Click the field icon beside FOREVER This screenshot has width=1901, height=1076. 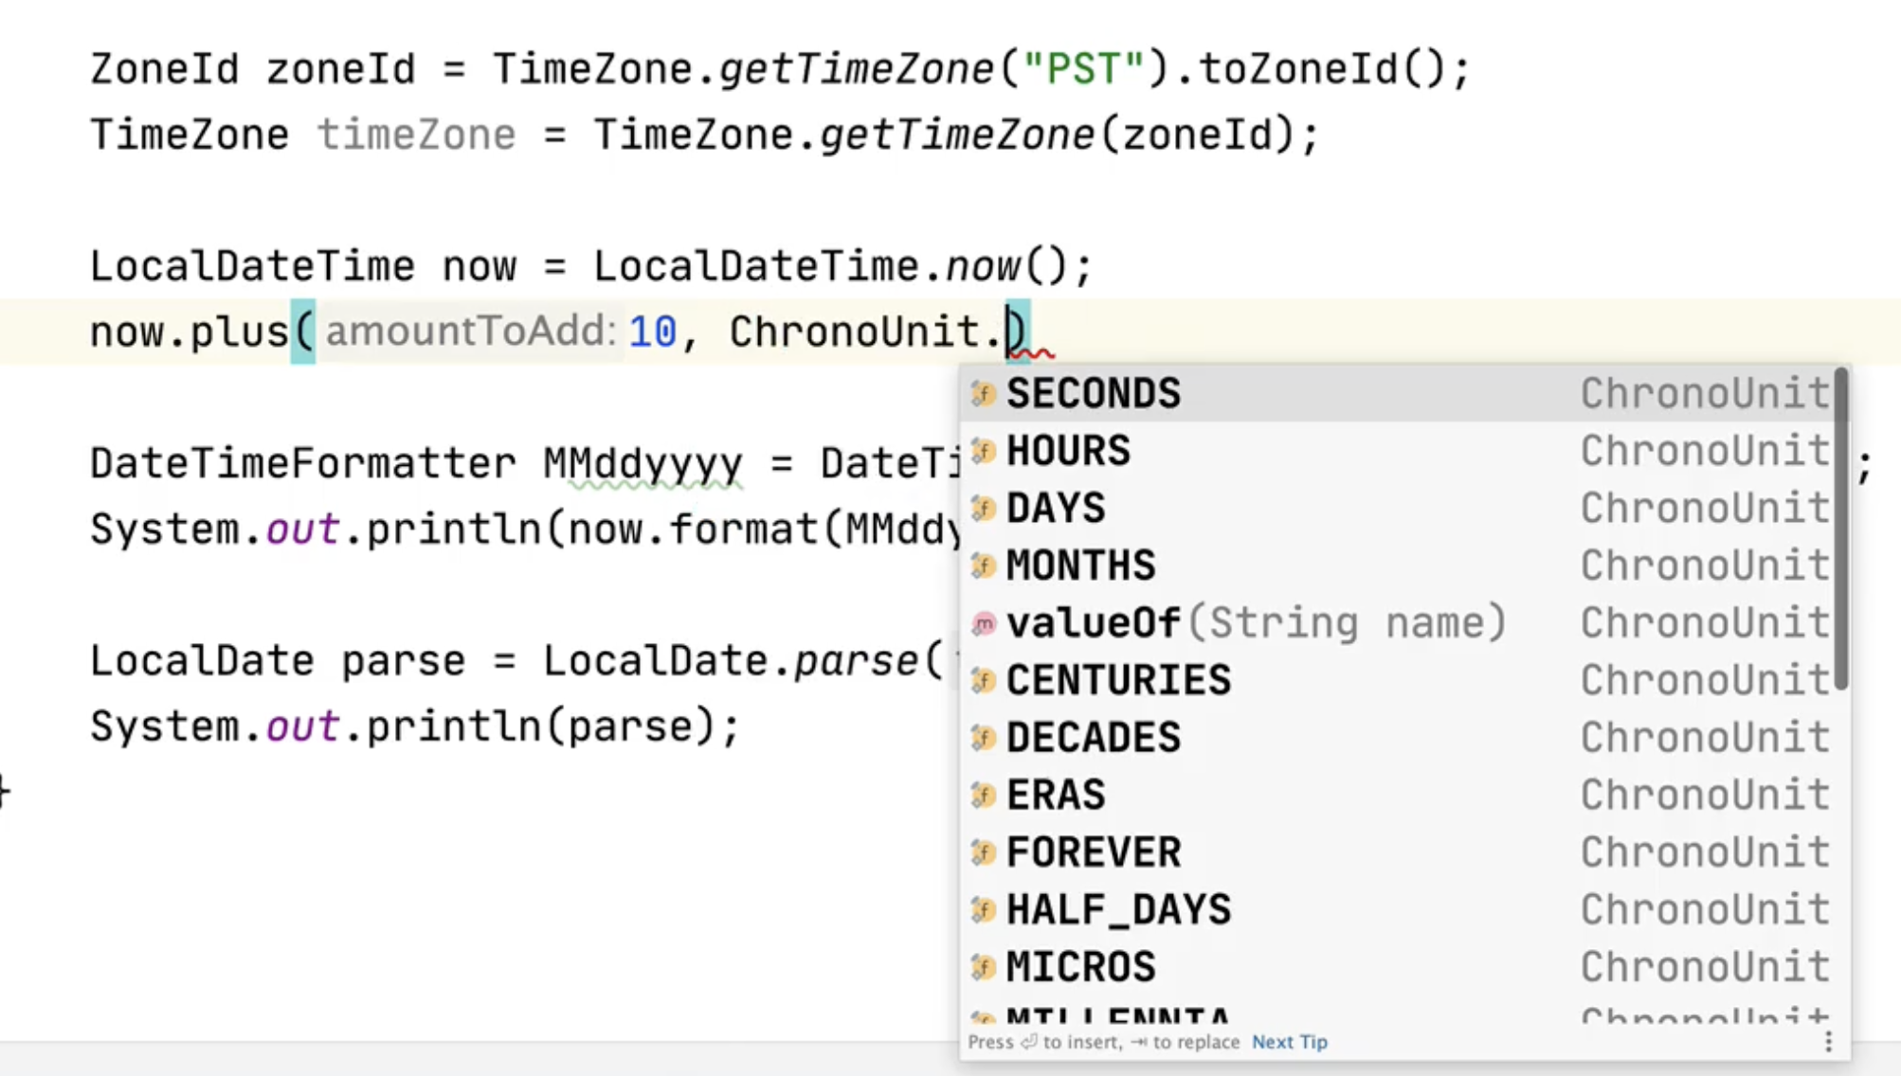pos(984,852)
